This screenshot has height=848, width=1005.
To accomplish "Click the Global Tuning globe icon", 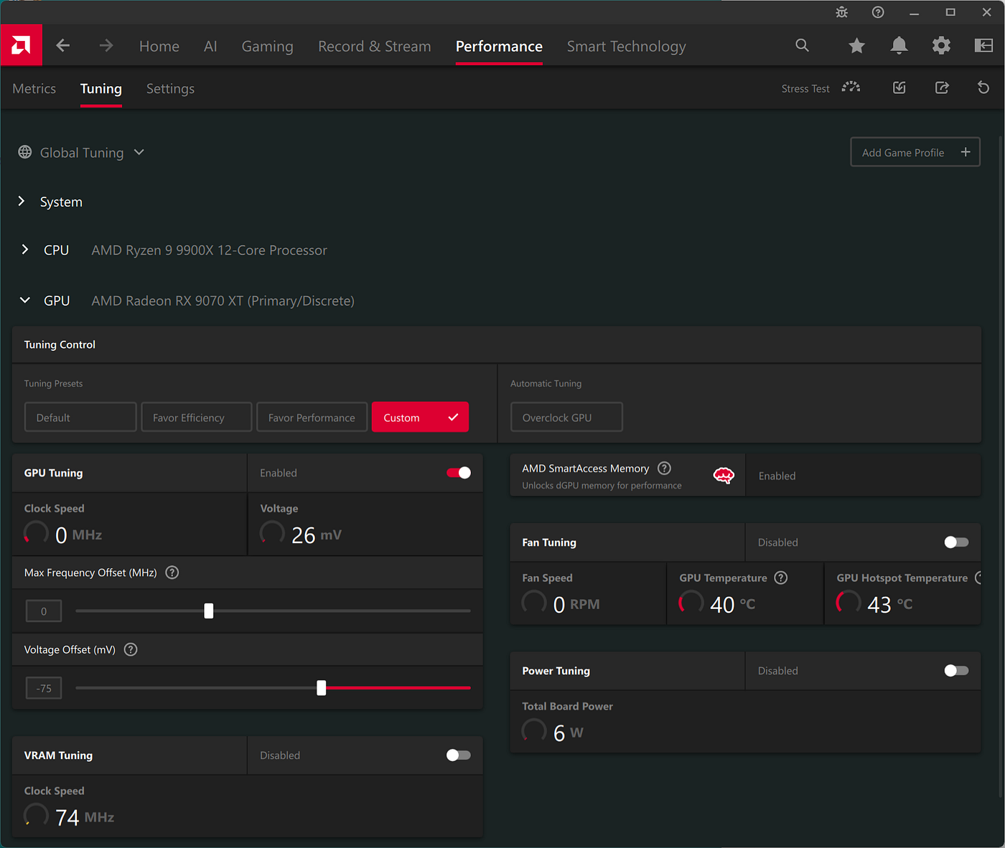I will (x=25, y=152).
